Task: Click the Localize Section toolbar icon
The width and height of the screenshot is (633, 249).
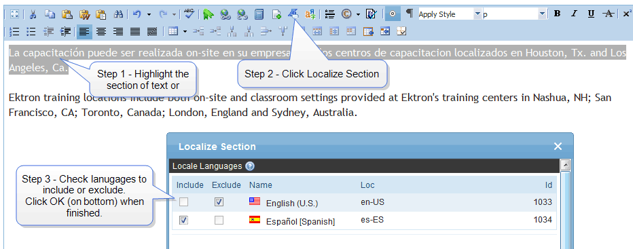Action: tap(293, 14)
